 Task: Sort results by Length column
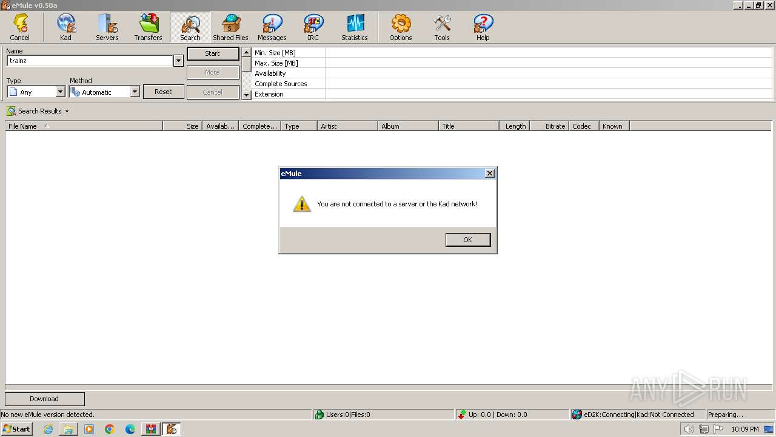point(514,126)
